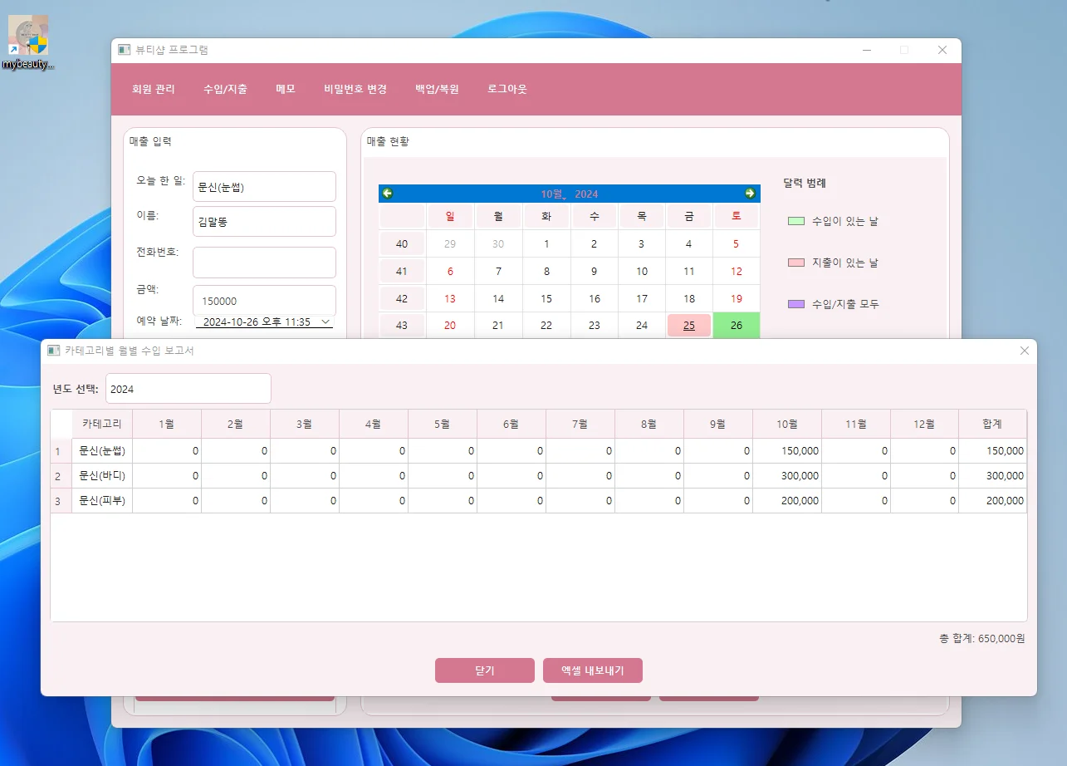Open the 회원 관리 menu
The image size is (1067, 766).
click(154, 89)
